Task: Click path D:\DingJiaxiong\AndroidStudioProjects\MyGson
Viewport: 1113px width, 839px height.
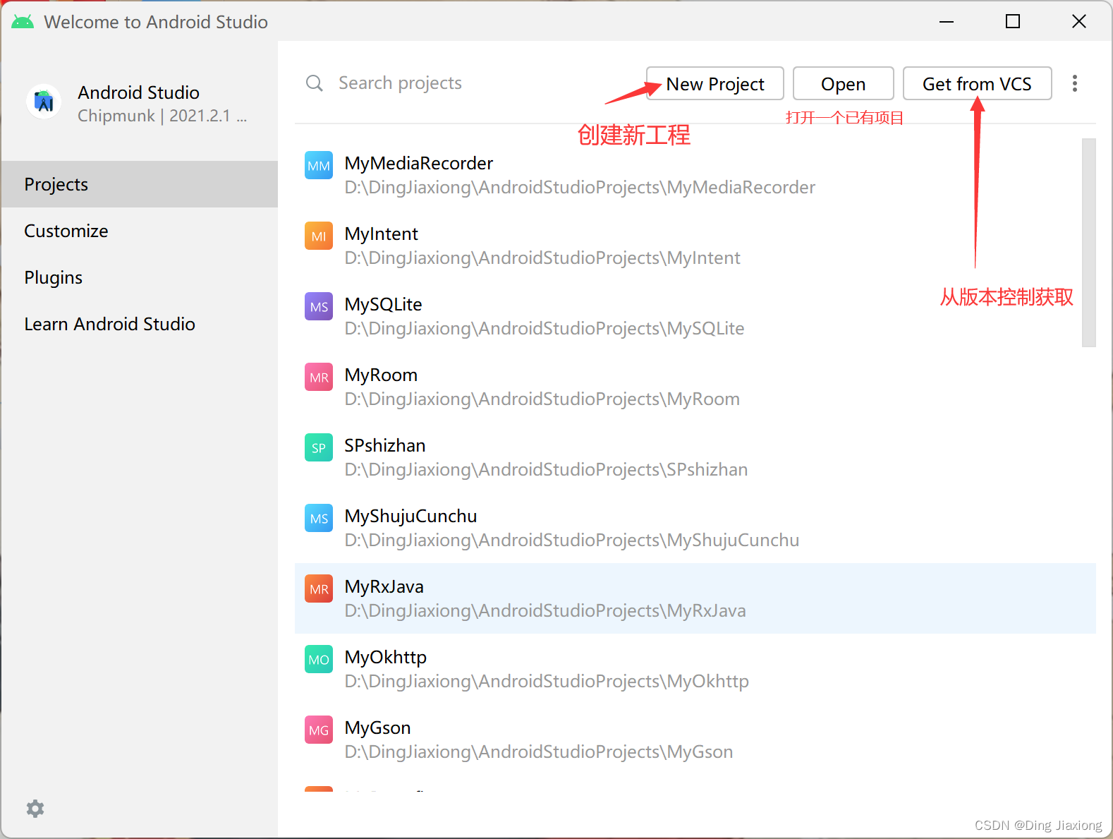Action: (539, 752)
